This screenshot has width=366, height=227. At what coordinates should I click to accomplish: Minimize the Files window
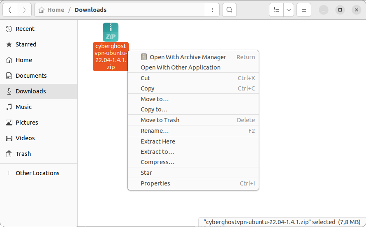tap(324, 10)
